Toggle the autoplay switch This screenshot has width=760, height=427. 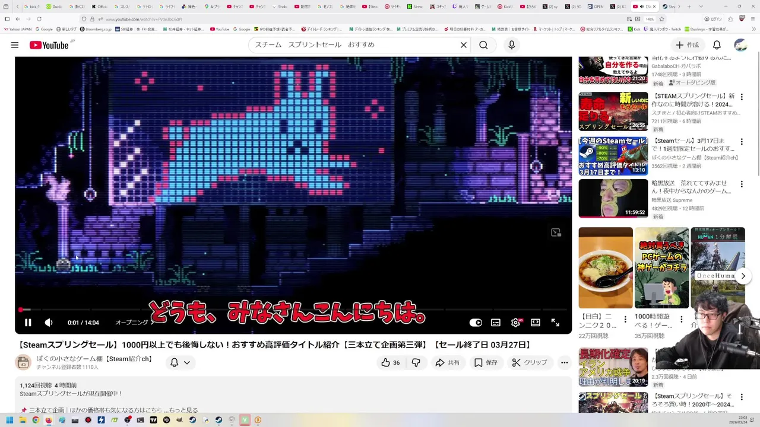click(476, 323)
